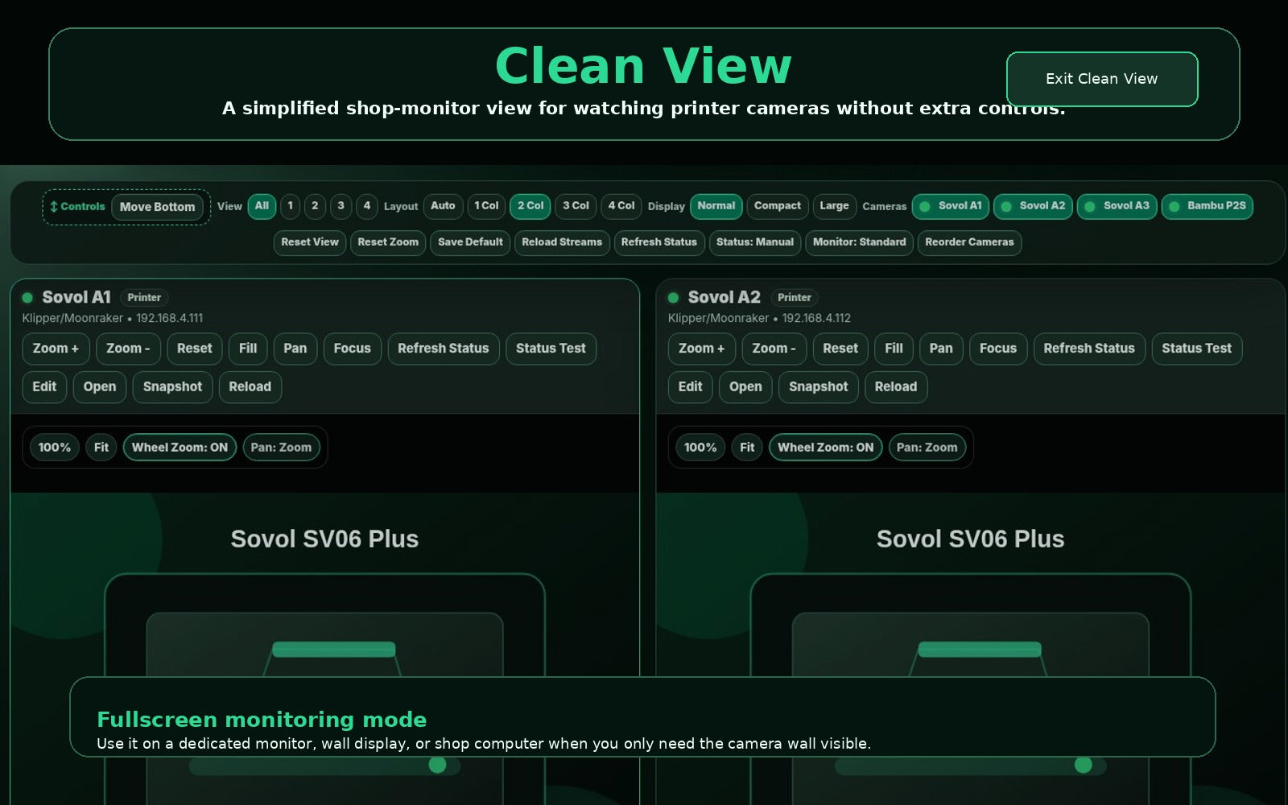Choose 2 Col layout
The height and width of the screenshot is (805, 1288).
tap(530, 206)
